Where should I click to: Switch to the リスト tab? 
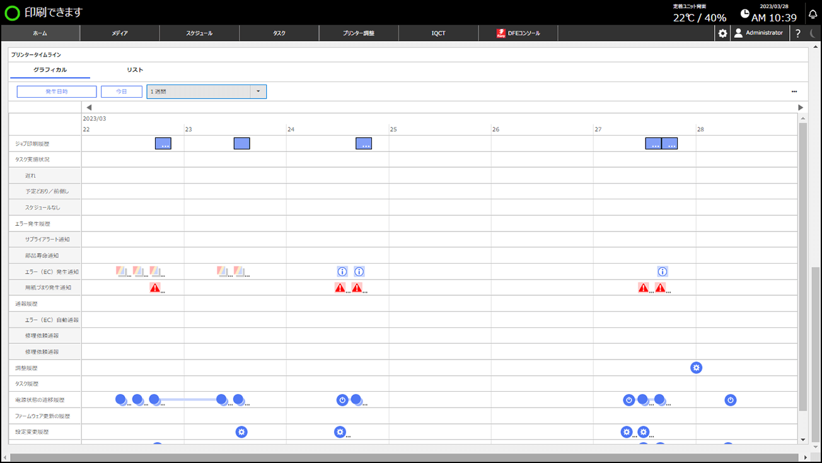[x=135, y=70]
